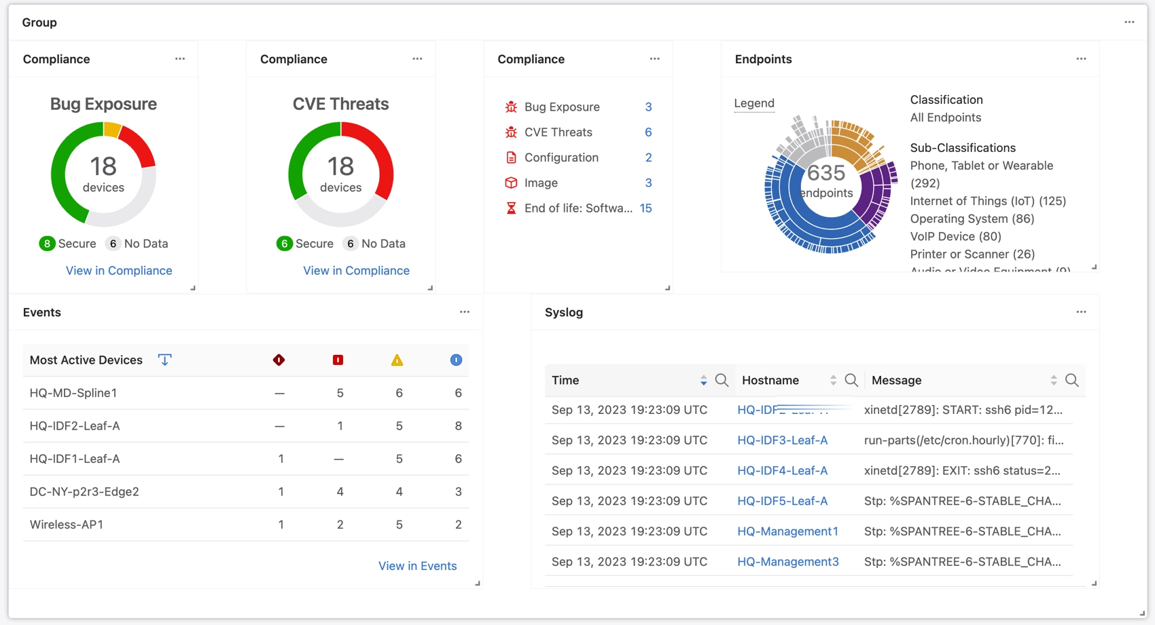
Task: Open the Bug Exposure Compliance widget menu
Action: [180, 58]
